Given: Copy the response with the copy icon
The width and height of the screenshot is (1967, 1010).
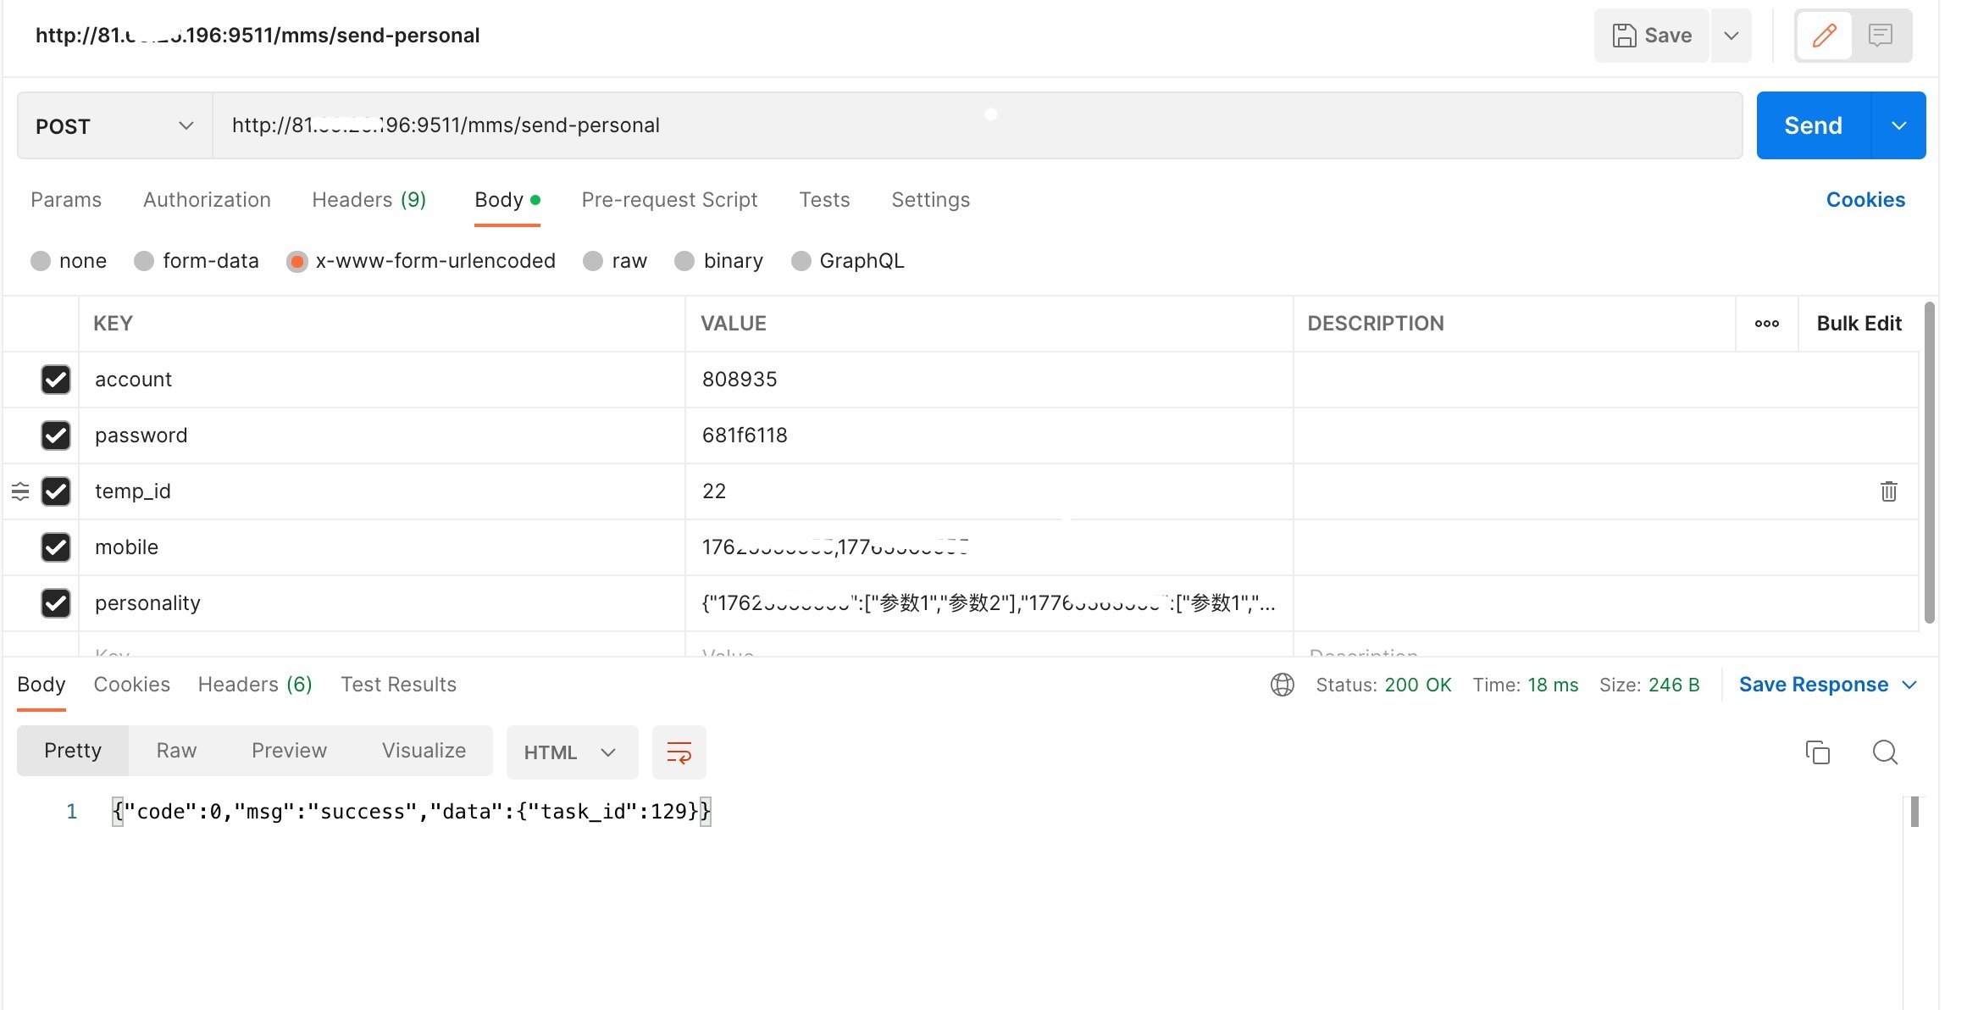Looking at the screenshot, I should click(x=1817, y=752).
